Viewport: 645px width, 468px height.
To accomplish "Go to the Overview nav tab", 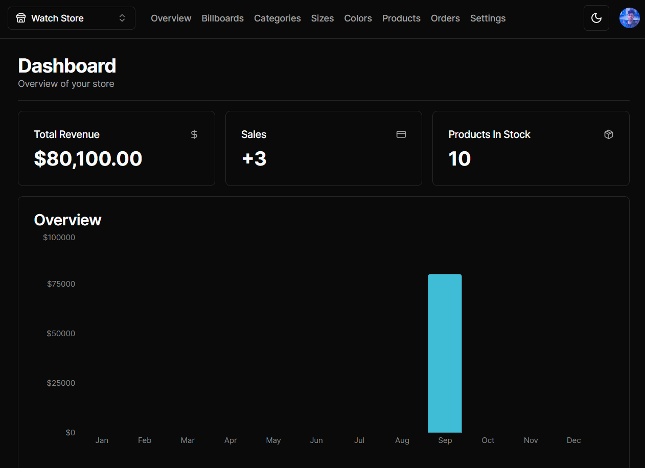I will pyautogui.click(x=171, y=18).
